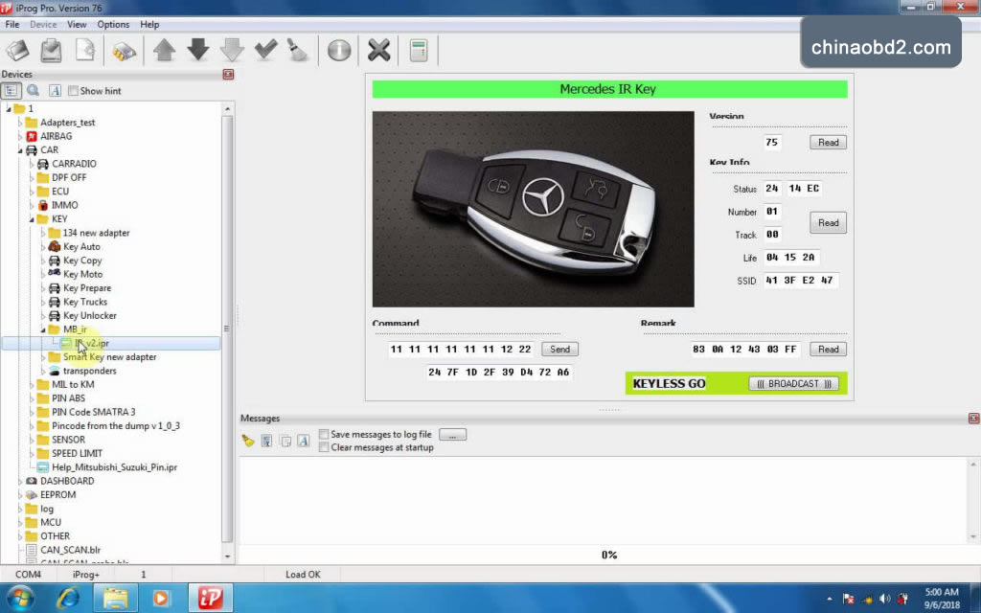Click the scroll down arrow of Devices tree

click(x=227, y=556)
